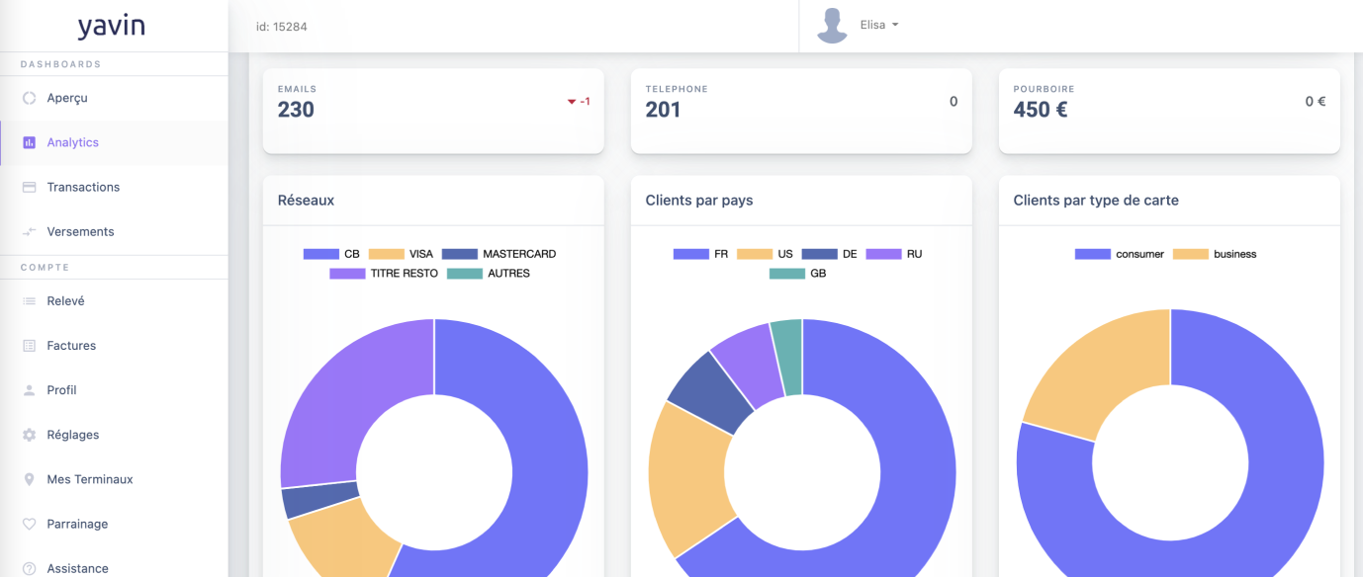Viewport: 1363px width, 577px height.
Task: Open the Aperçu dashboard
Action: [x=114, y=98]
